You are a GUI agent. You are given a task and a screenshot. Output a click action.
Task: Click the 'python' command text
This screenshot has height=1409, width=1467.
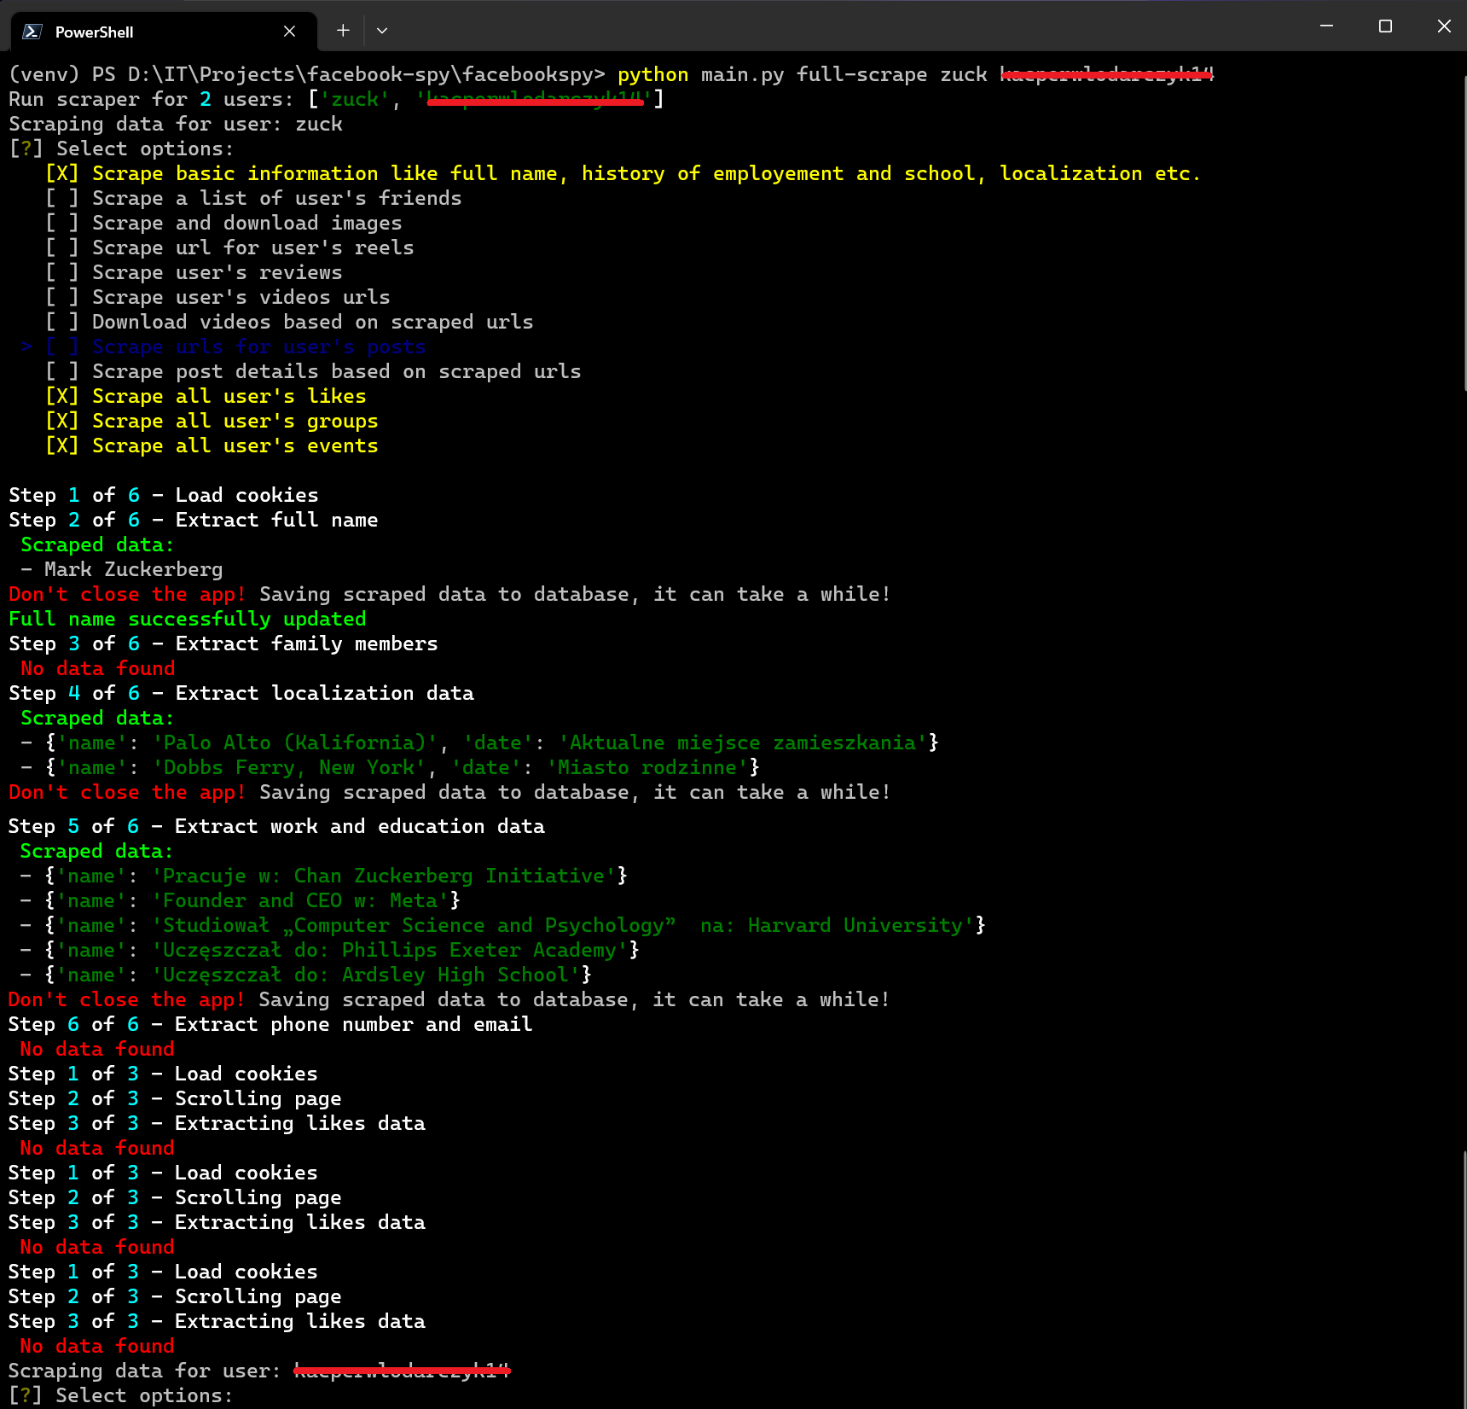click(x=652, y=74)
